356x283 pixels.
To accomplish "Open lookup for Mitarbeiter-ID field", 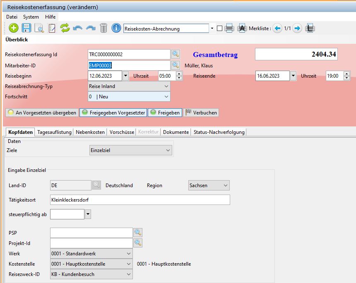I will coord(176,65).
